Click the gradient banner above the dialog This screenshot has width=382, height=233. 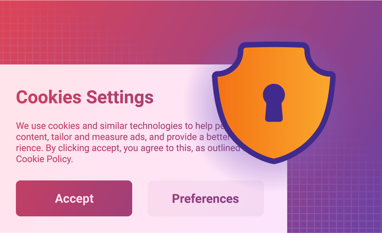[122, 31]
